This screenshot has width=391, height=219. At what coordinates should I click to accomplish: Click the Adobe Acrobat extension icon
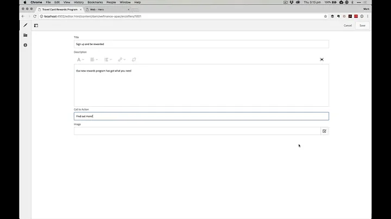tap(350, 16)
